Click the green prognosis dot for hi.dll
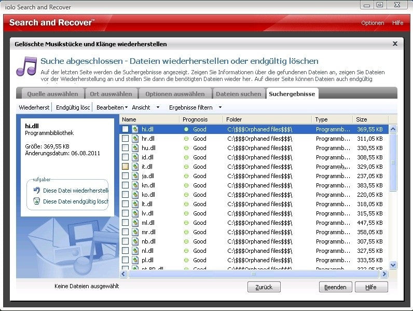 tap(186, 129)
